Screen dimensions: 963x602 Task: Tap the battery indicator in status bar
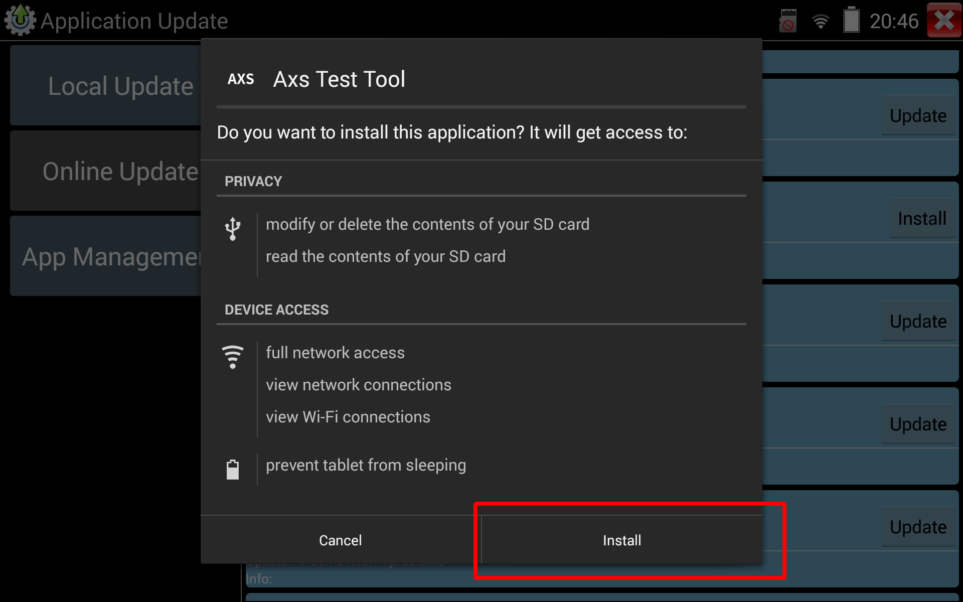851,21
